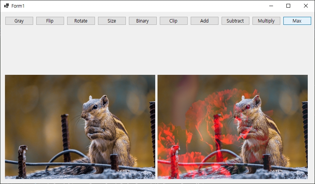
Task: Run the Binary conversion button
Action: tap(143, 21)
